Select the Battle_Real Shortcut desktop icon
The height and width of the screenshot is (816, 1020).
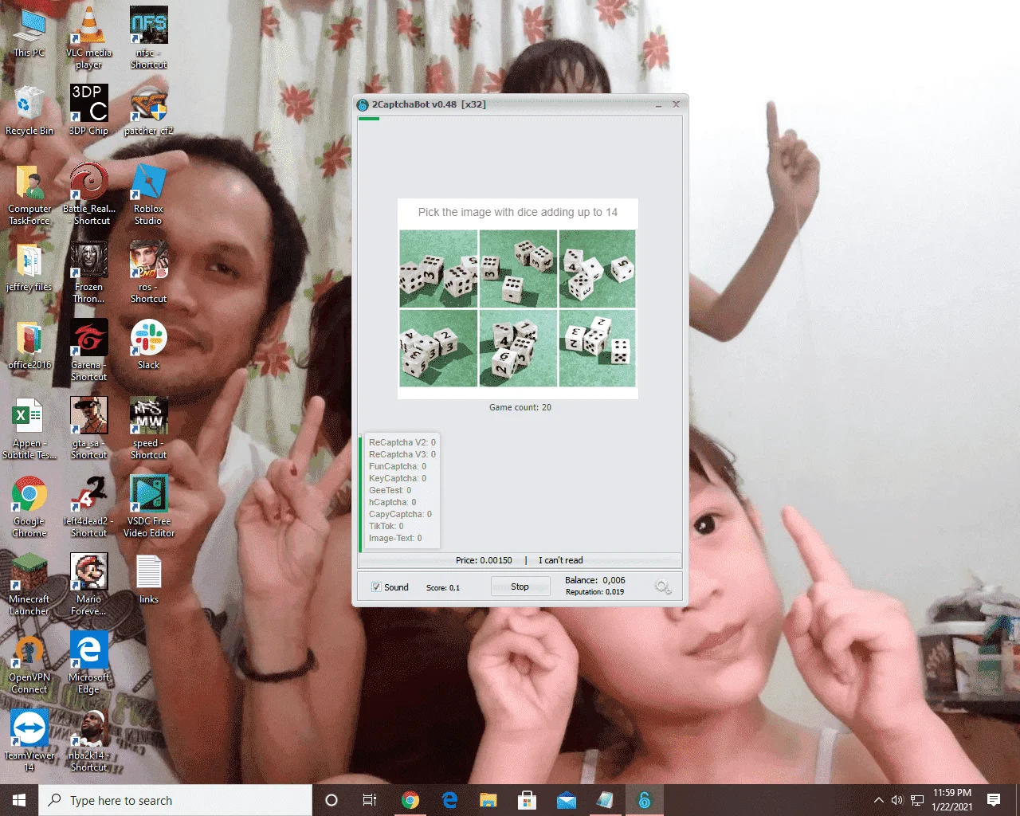[88, 194]
